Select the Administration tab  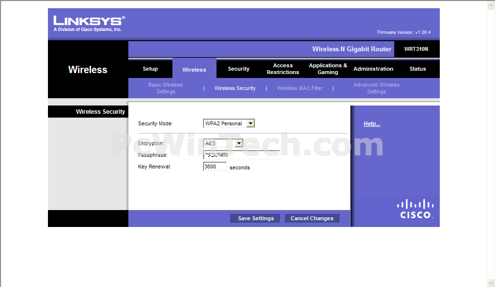point(373,69)
